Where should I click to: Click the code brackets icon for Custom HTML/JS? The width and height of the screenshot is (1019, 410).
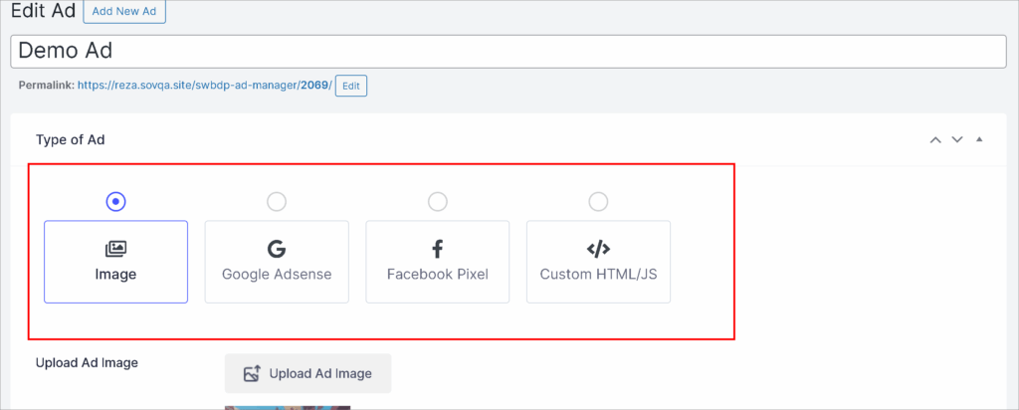598,249
